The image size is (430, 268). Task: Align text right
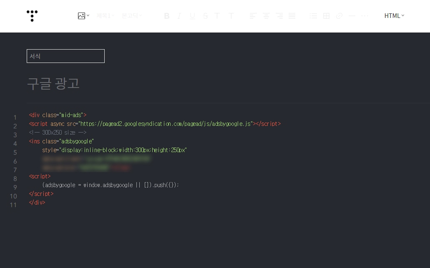pos(279,16)
